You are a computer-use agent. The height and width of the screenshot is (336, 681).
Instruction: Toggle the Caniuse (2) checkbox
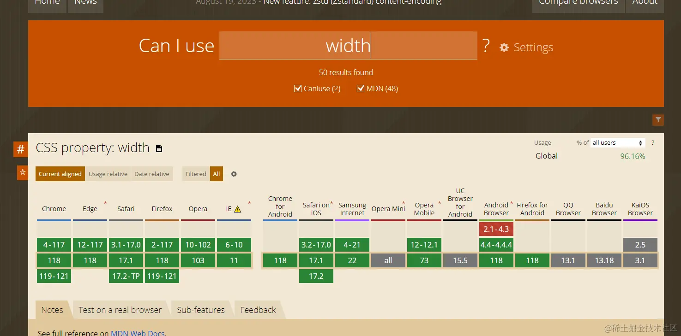pos(298,88)
